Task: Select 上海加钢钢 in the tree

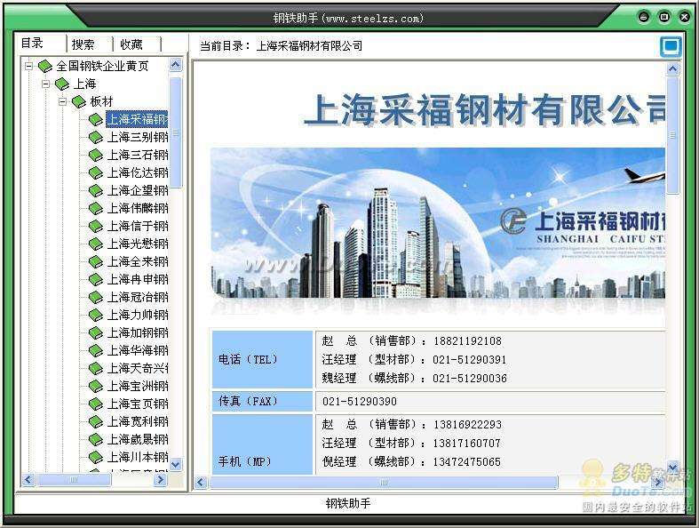Action: click(x=138, y=333)
